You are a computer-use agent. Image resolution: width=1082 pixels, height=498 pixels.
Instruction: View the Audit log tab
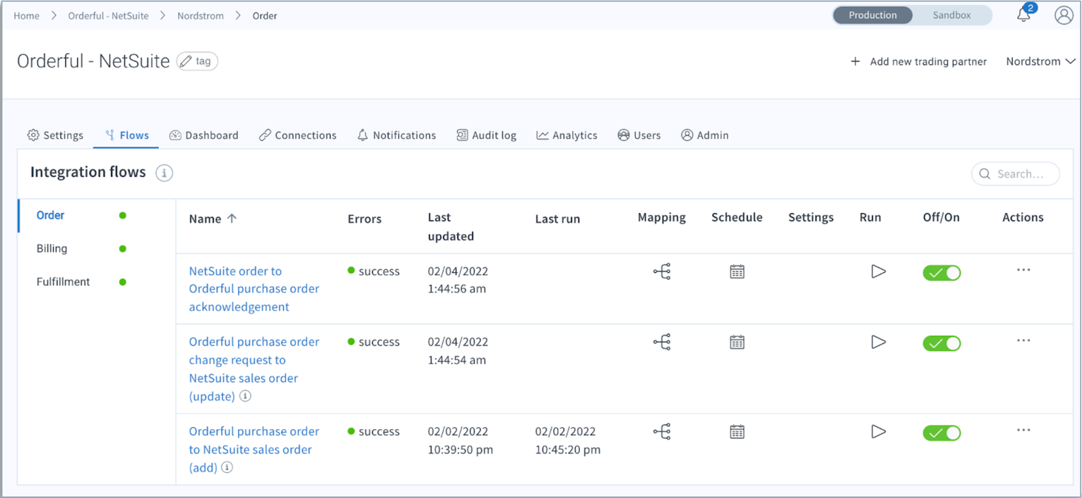point(486,135)
